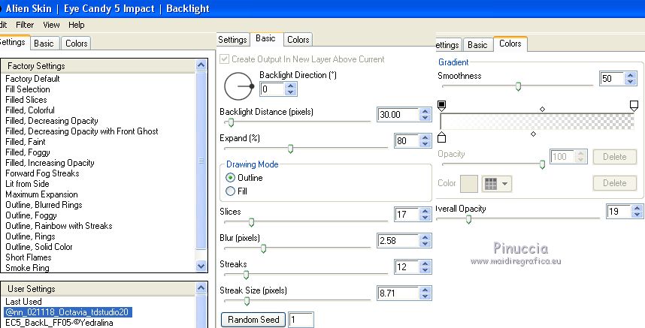Screen dimensions: 645x328
Task: Open Colors tab in middle panel
Action: (298, 40)
